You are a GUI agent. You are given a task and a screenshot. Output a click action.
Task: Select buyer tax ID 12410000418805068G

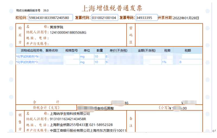(68, 33)
